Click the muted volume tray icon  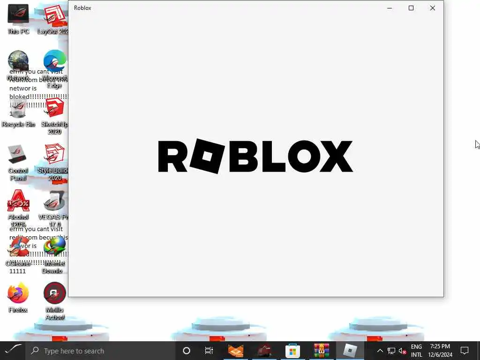[402, 351]
